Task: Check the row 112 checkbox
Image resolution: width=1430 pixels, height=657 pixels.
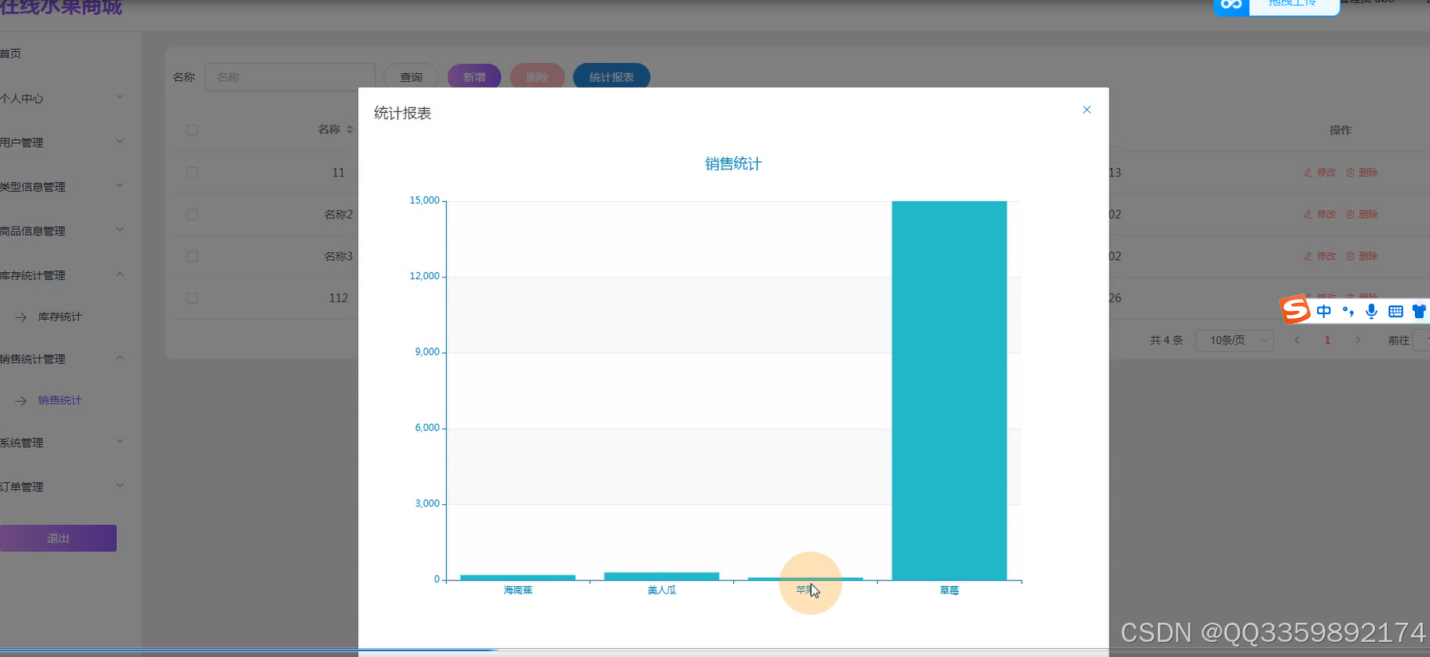Action: point(192,298)
